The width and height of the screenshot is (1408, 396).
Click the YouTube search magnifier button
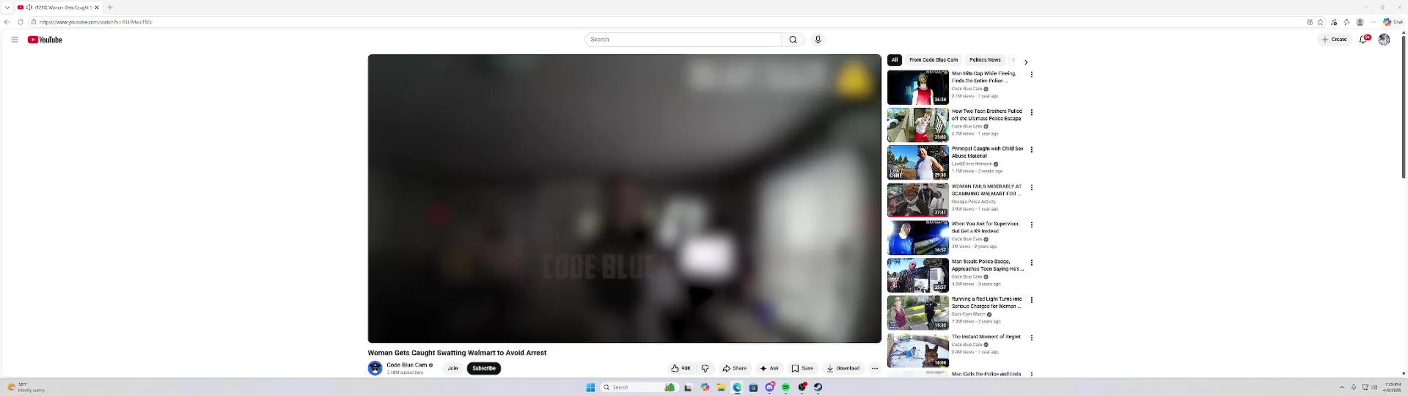[793, 40]
